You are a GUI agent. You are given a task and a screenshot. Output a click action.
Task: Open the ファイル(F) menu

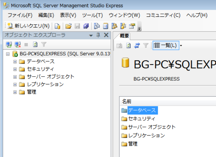click(20, 15)
